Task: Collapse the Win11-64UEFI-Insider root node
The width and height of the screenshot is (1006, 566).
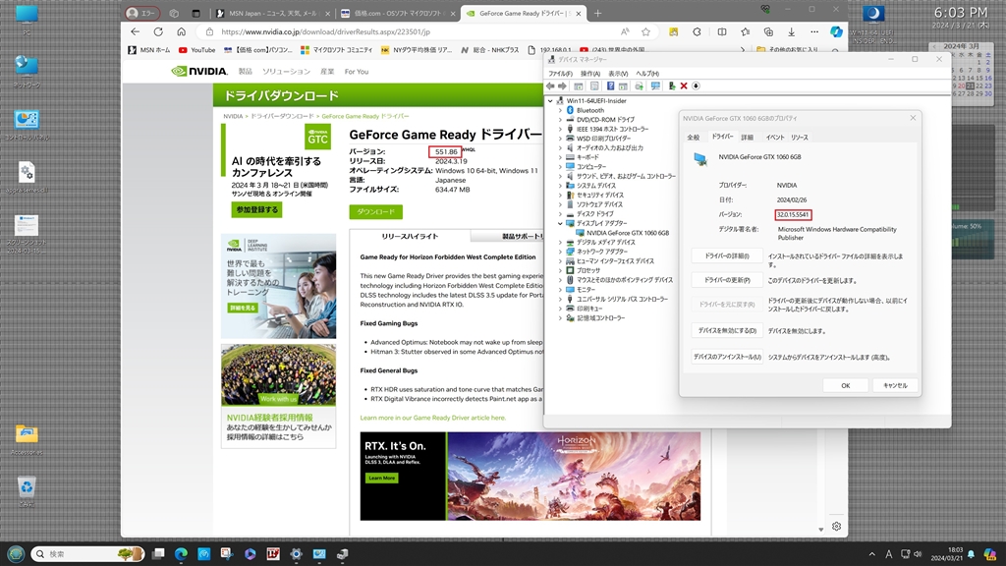Action: click(x=550, y=101)
